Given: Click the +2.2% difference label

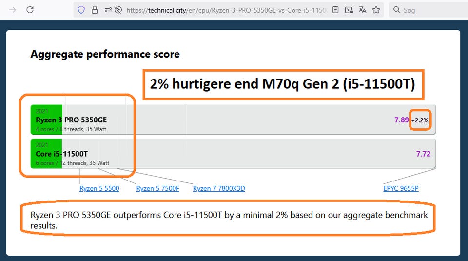Looking at the screenshot, I should click(x=420, y=120).
